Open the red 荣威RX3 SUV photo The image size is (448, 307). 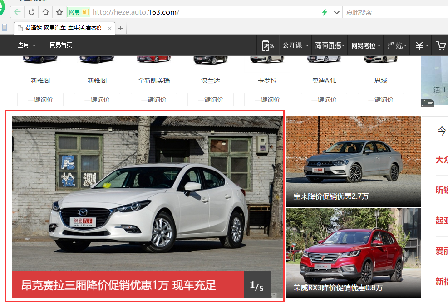click(x=353, y=253)
